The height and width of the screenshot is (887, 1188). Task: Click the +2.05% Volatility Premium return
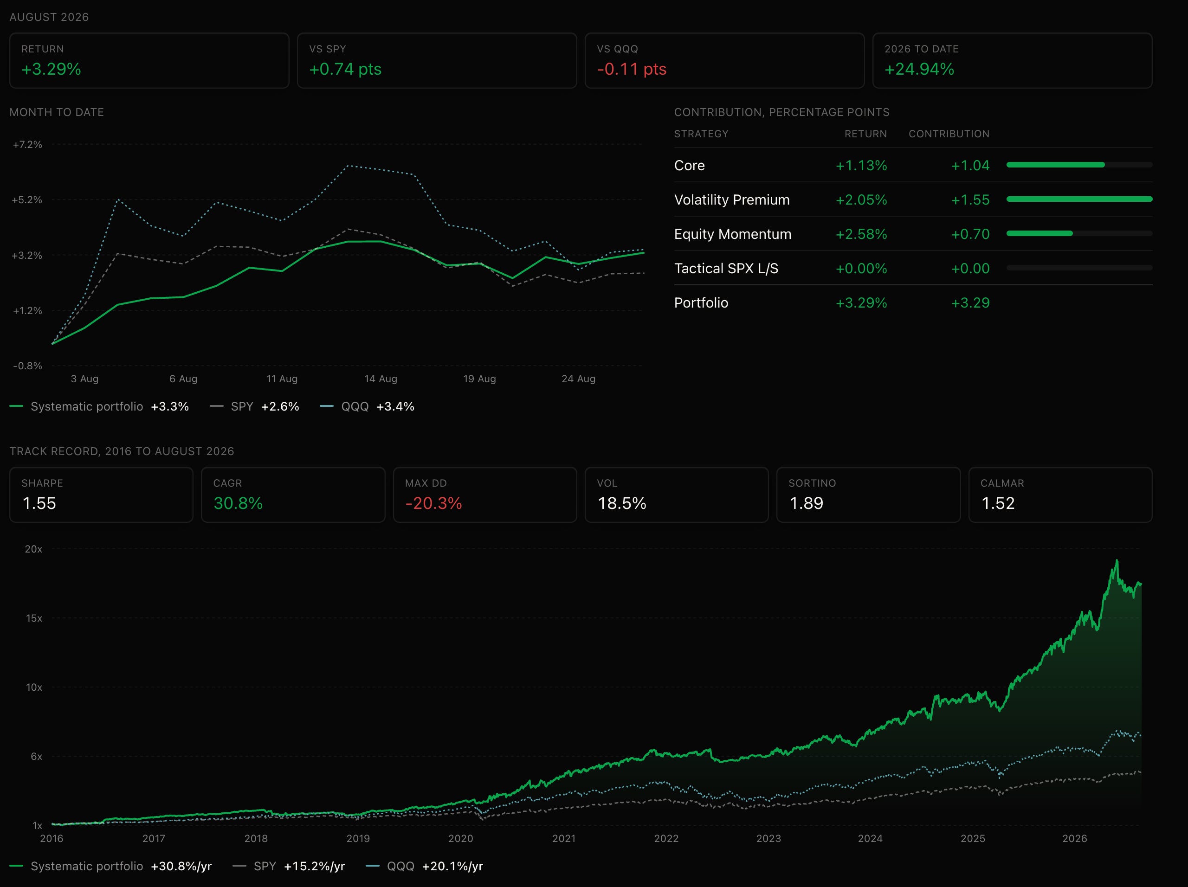(861, 200)
